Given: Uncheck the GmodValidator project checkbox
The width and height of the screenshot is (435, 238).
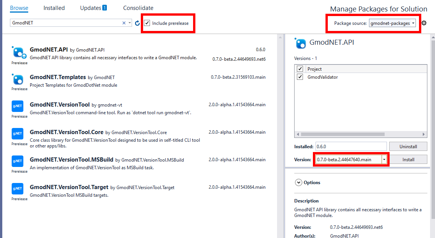Looking at the screenshot, I should pyautogui.click(x=300, y=77).
